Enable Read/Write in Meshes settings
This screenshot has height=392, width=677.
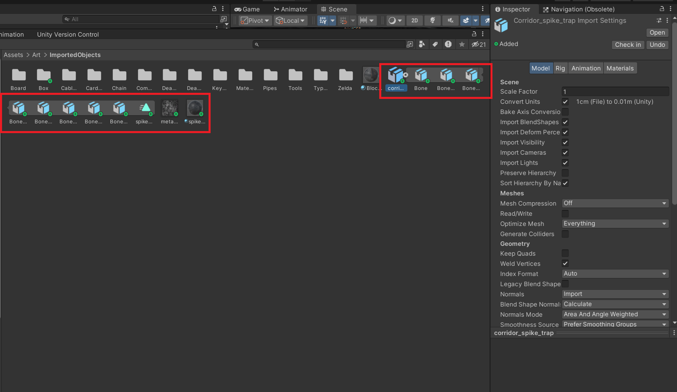click(x=565, y=213)
